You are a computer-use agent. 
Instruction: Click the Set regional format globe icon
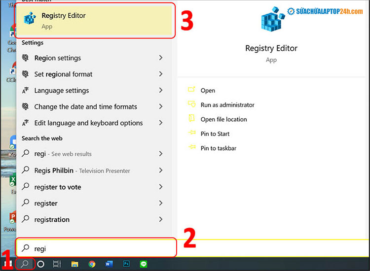[x=25, y=74]
